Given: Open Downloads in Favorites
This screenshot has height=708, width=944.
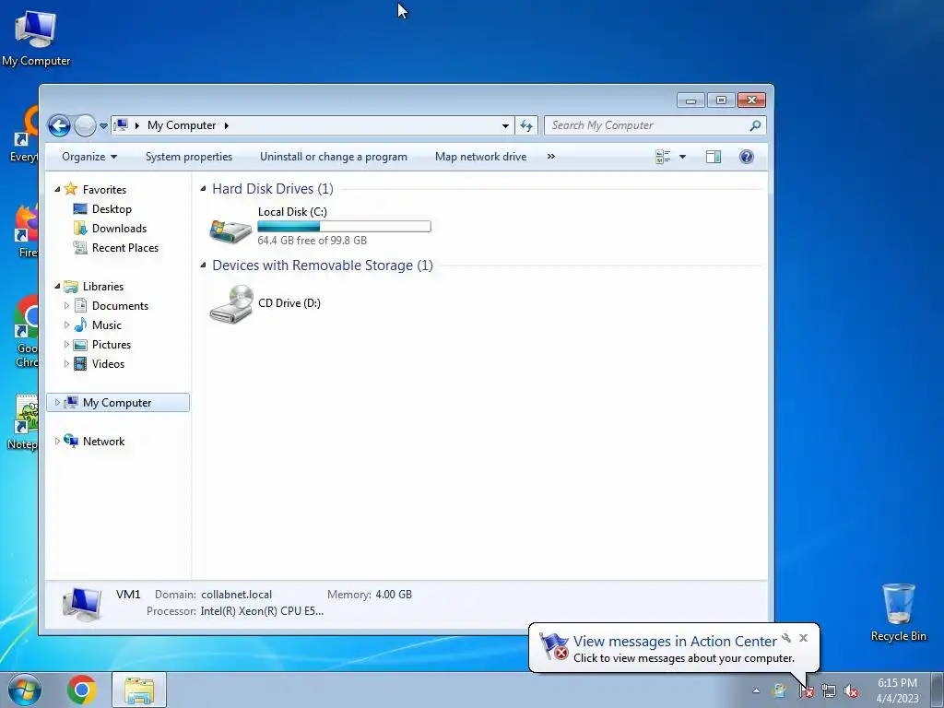Looking at the screenshot, I should pos(119,229).
